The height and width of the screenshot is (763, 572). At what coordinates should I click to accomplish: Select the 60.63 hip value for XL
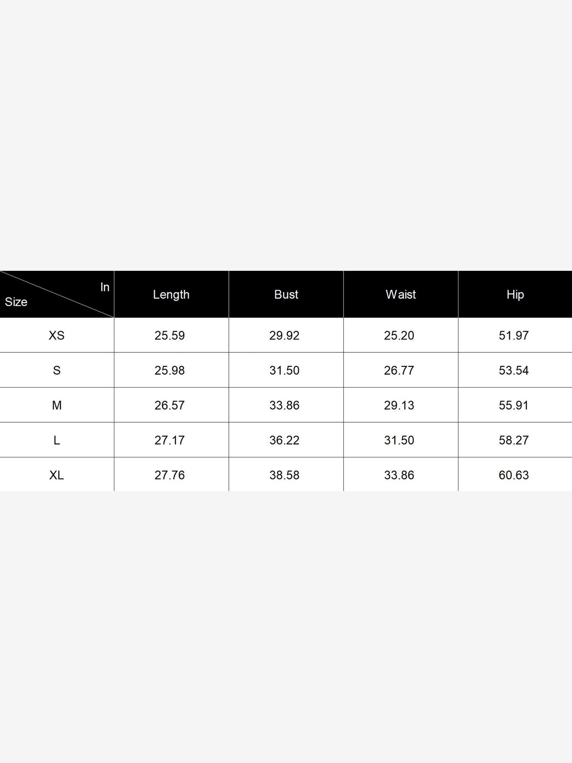click(514, 475)
